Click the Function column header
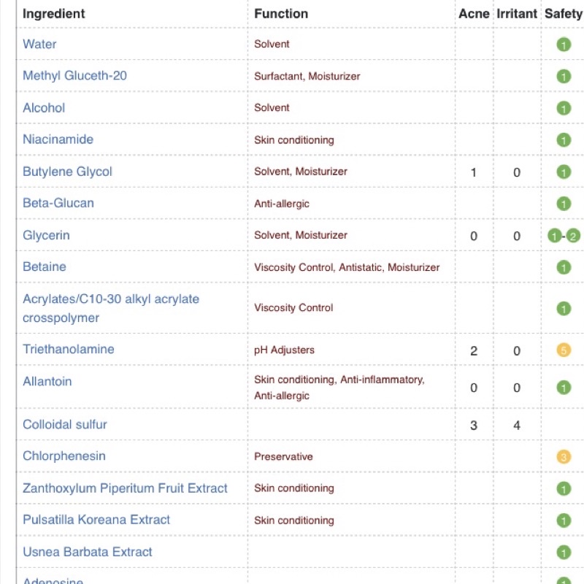Image resolution: width=584 pixels, height=584 pixels. point(281,14)
